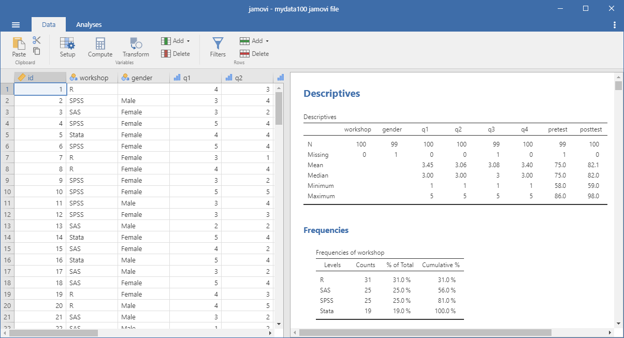
Task: Open the row Filters tool
Action: click(217, 47)
